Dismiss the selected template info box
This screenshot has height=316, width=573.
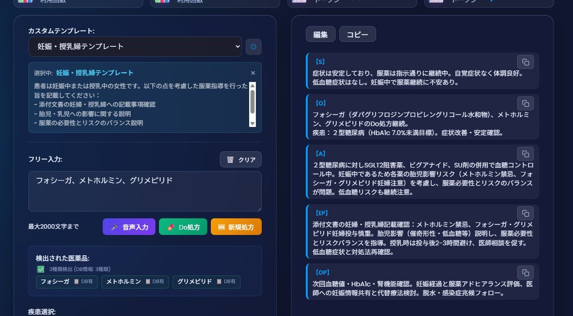[x=253, y=73]
